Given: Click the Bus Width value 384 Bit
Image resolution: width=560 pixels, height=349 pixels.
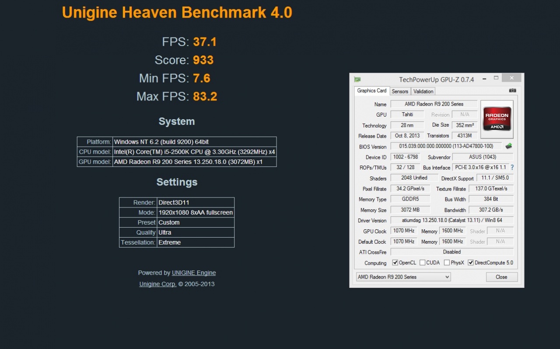Looking at the screenshot, I should (x=491, y=199).
